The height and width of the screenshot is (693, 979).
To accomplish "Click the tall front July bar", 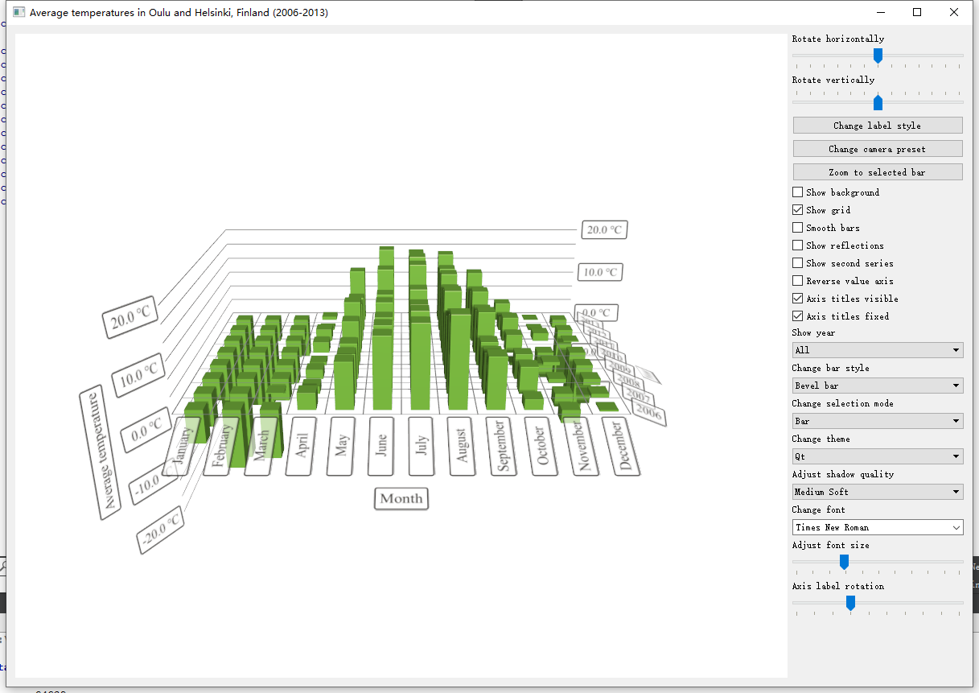I will tap(421, 362).
